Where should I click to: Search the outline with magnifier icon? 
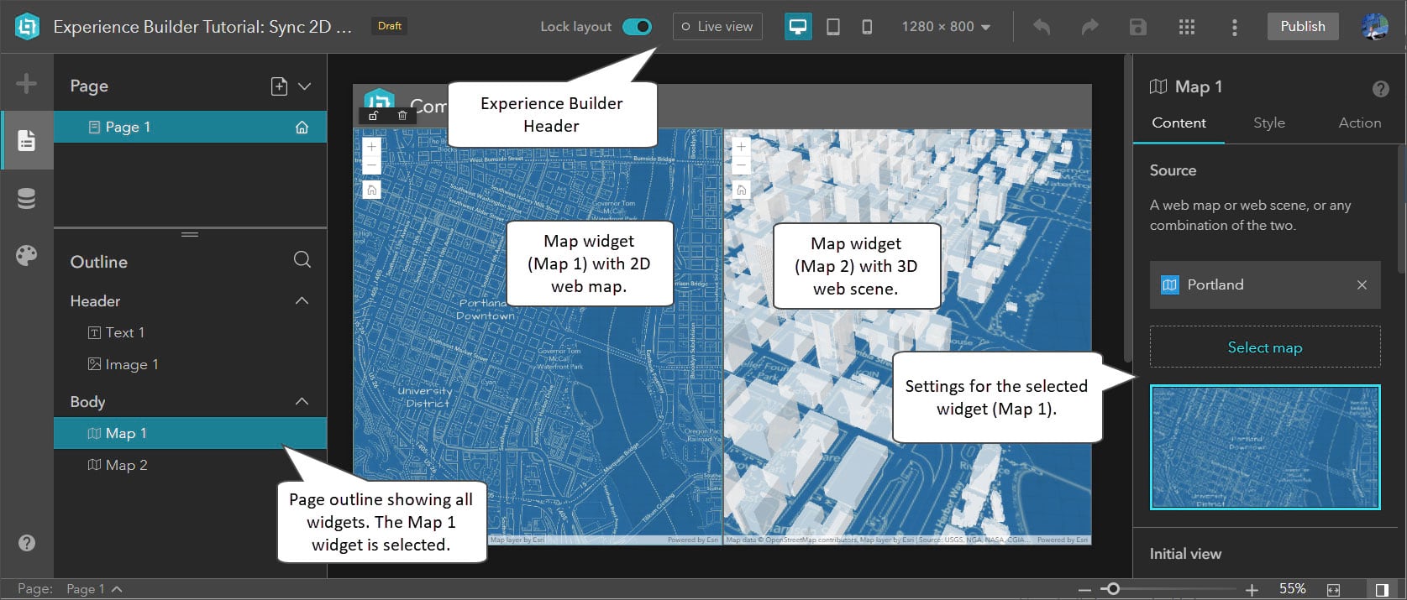click(x=302, y=259)
